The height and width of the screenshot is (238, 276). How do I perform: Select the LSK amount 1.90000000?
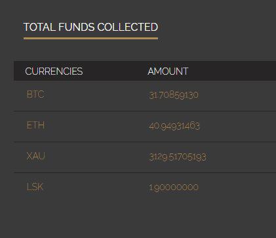[x=174, y=188]
